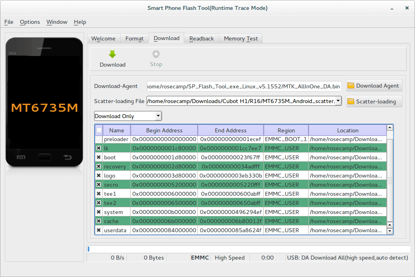Click the End Address column header
Image resolution: width=415 pixels, height=277 pixels.
pos(230,130)
